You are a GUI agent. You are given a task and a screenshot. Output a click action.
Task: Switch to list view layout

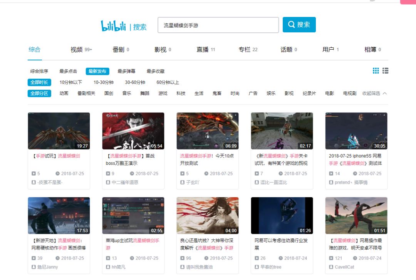click(385, 70)
